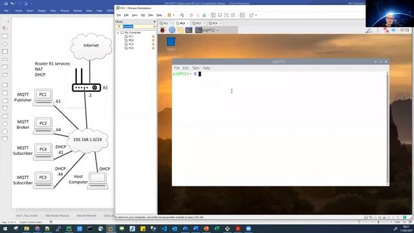The width and height of the screenshot is (414, 233).
Task: Open the terminal window File menu
Action: (x=177, y=68)
